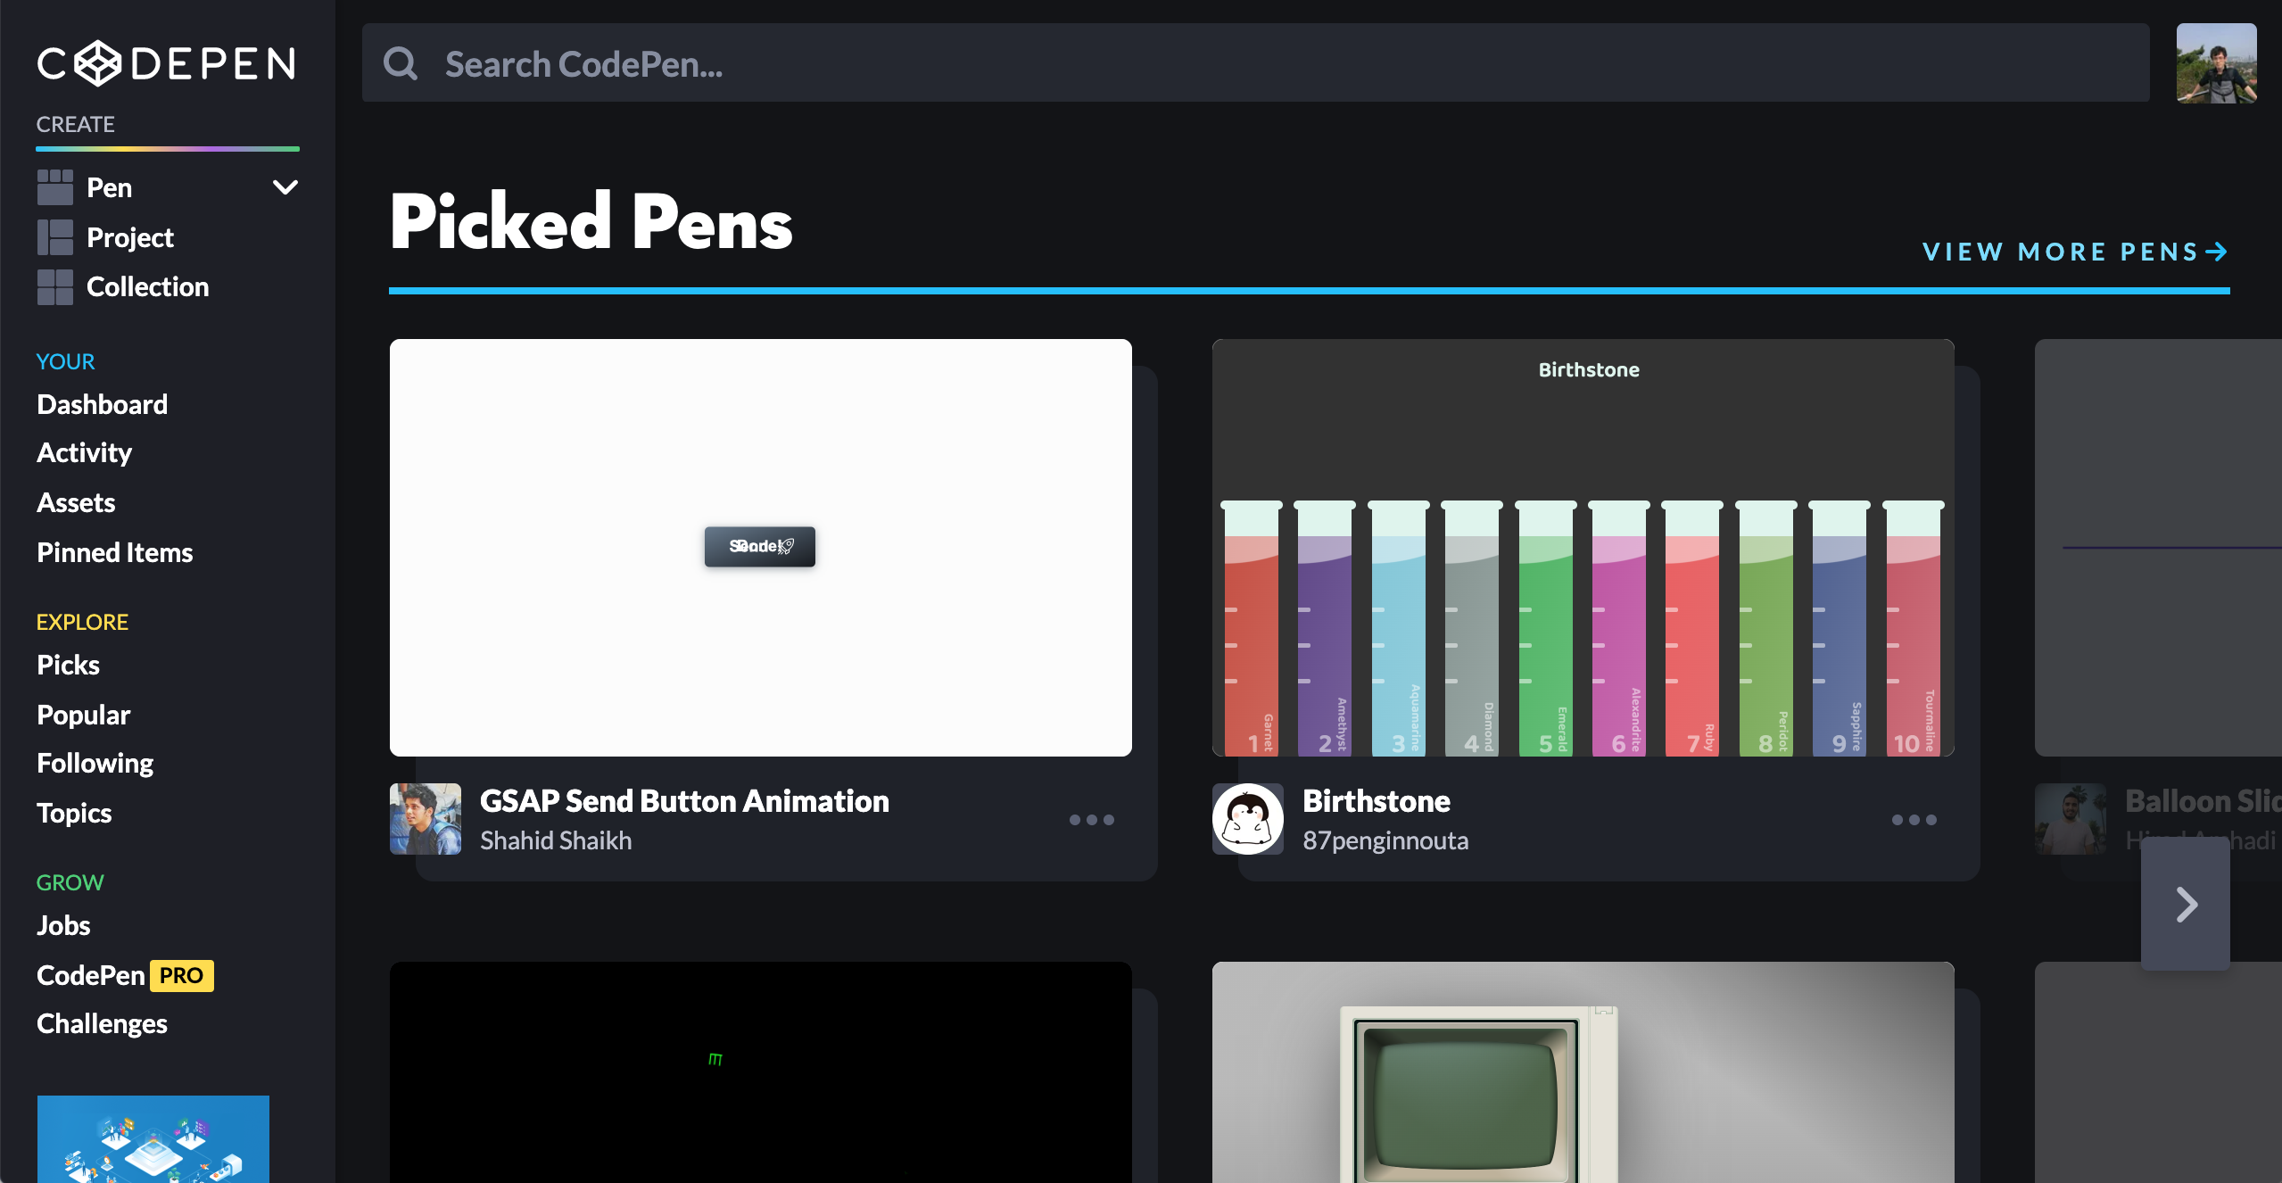The width and height of the screenshot is (2282, 1183).
Task: Click Shahid Shaikh's profile avatar
Action: [x=424, y=818]
